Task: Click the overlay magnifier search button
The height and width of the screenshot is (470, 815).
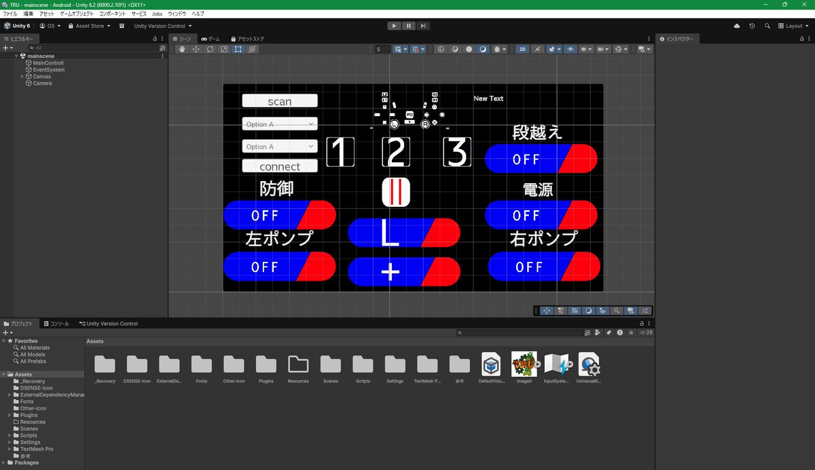Action: (617, 310)
